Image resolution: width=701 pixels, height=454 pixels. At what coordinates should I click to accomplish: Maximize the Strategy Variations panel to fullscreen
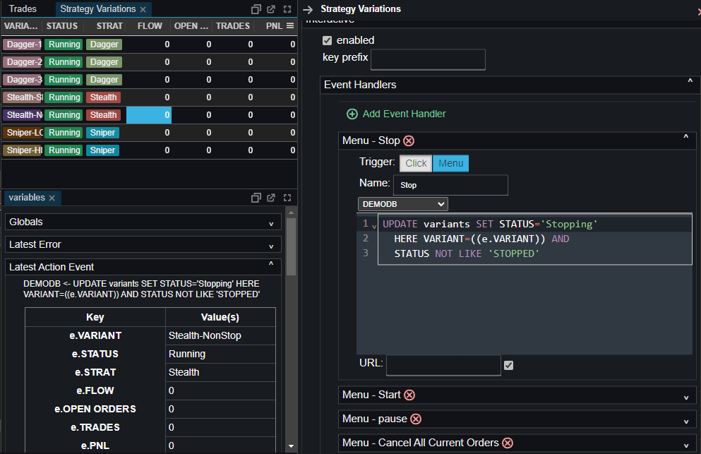click(x=287, y=9)
